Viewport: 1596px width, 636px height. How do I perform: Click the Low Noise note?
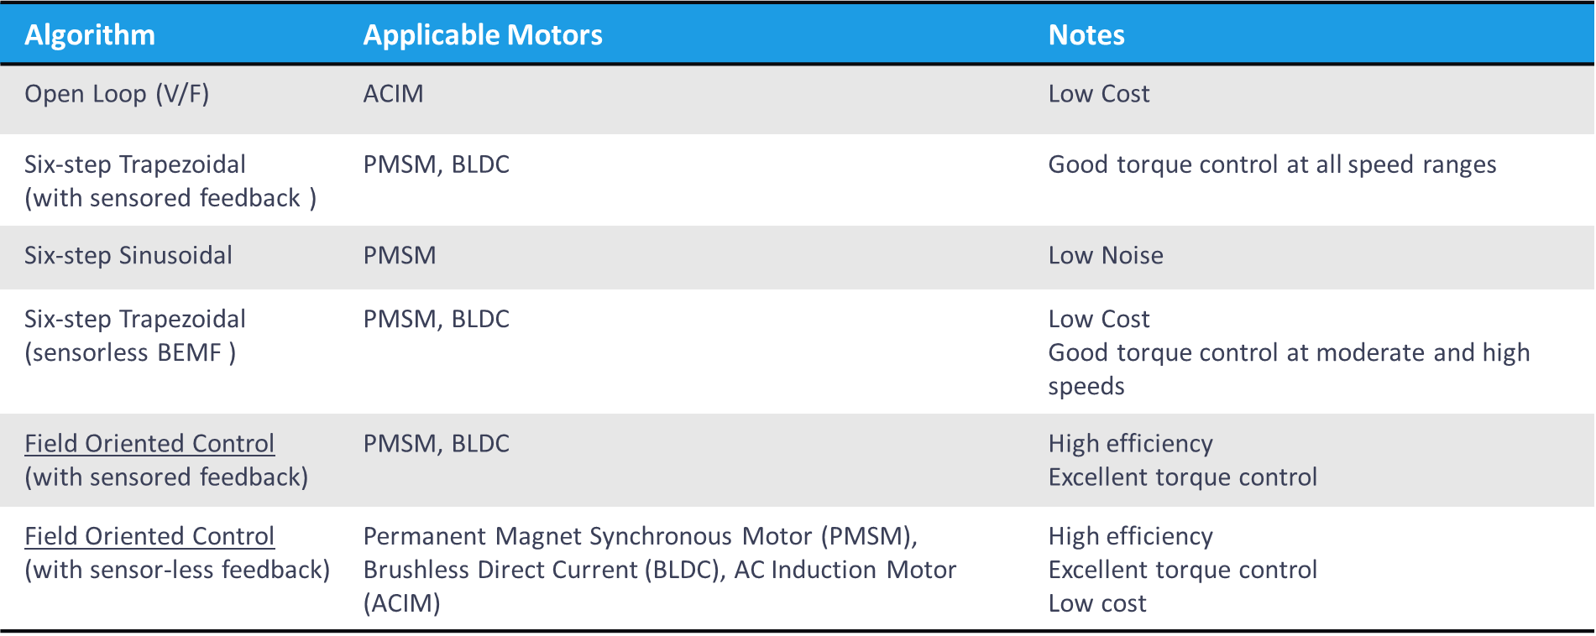pos(1106,255)
